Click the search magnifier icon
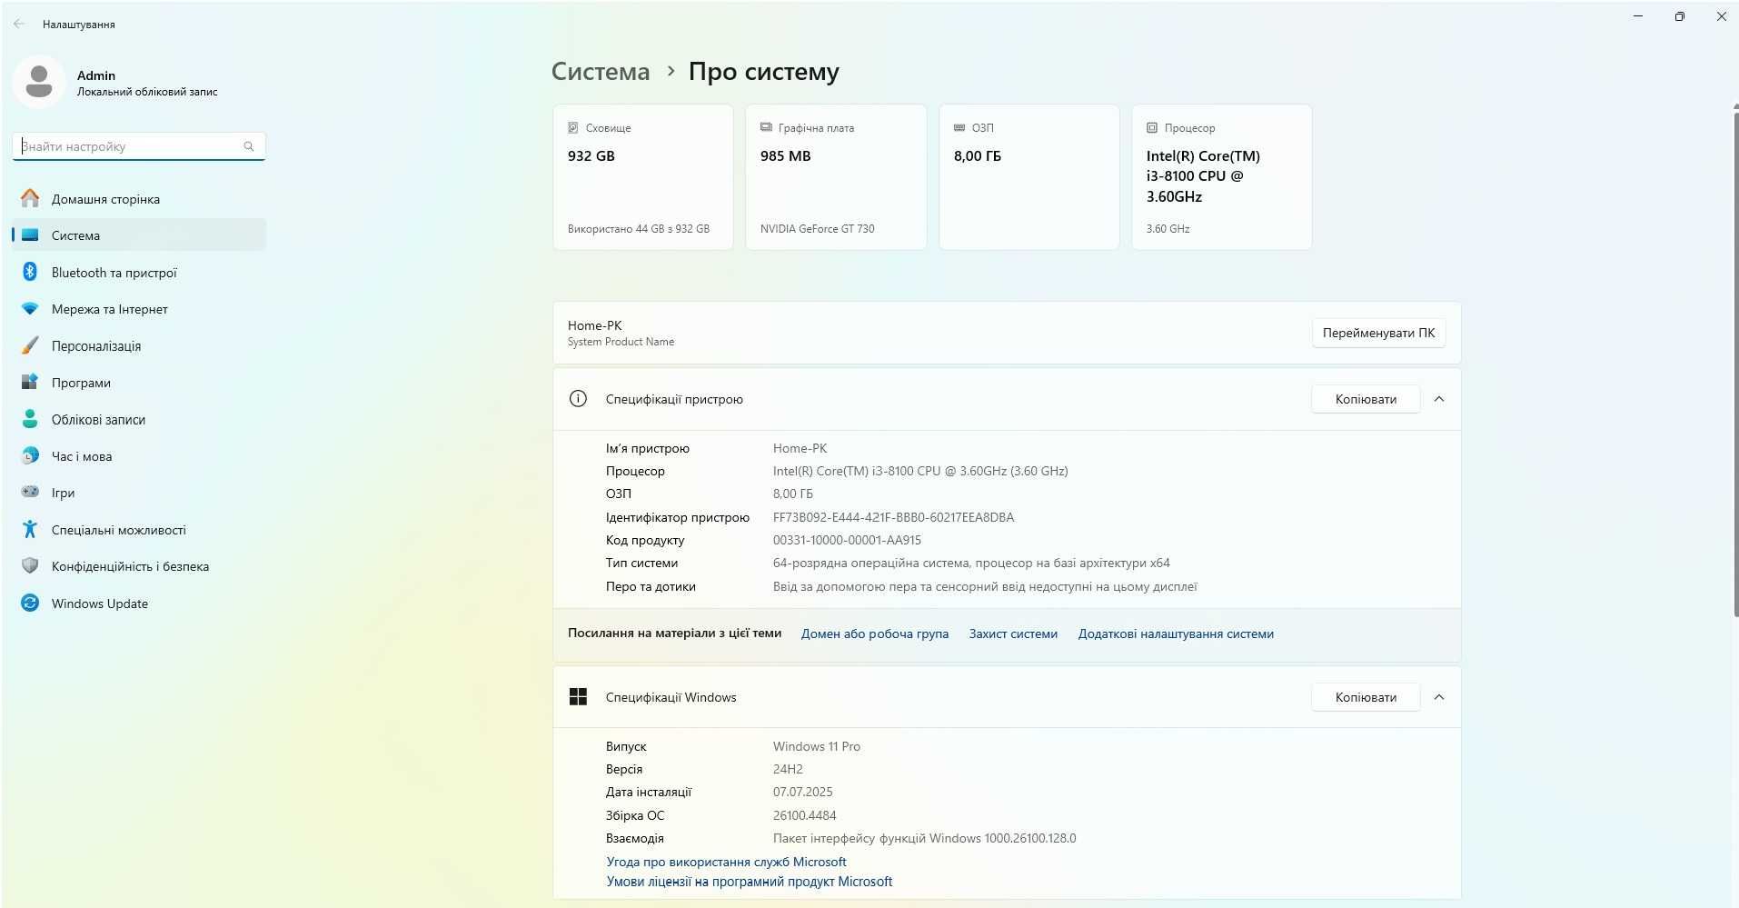Viewport: 1739px width, 908px height. [249, 146]
